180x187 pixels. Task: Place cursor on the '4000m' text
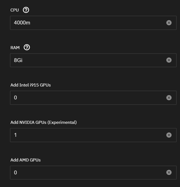(22, 23)
